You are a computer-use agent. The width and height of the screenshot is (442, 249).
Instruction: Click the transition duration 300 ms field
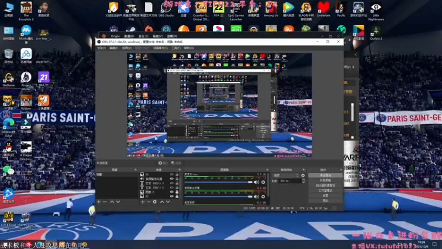290,181
